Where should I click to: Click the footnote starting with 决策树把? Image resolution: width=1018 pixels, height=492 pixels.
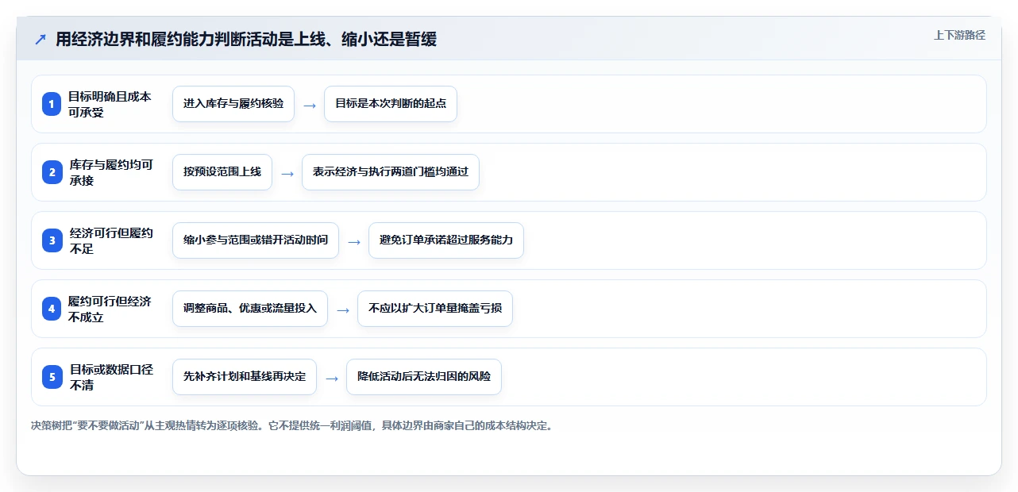tap(291, 425)
